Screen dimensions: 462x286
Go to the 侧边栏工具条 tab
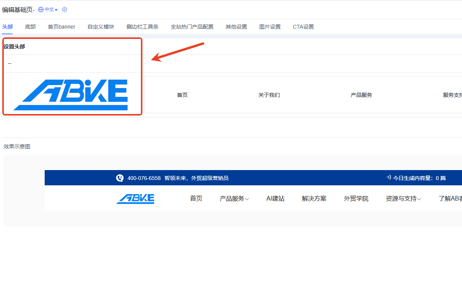click(x=142, y=27)
